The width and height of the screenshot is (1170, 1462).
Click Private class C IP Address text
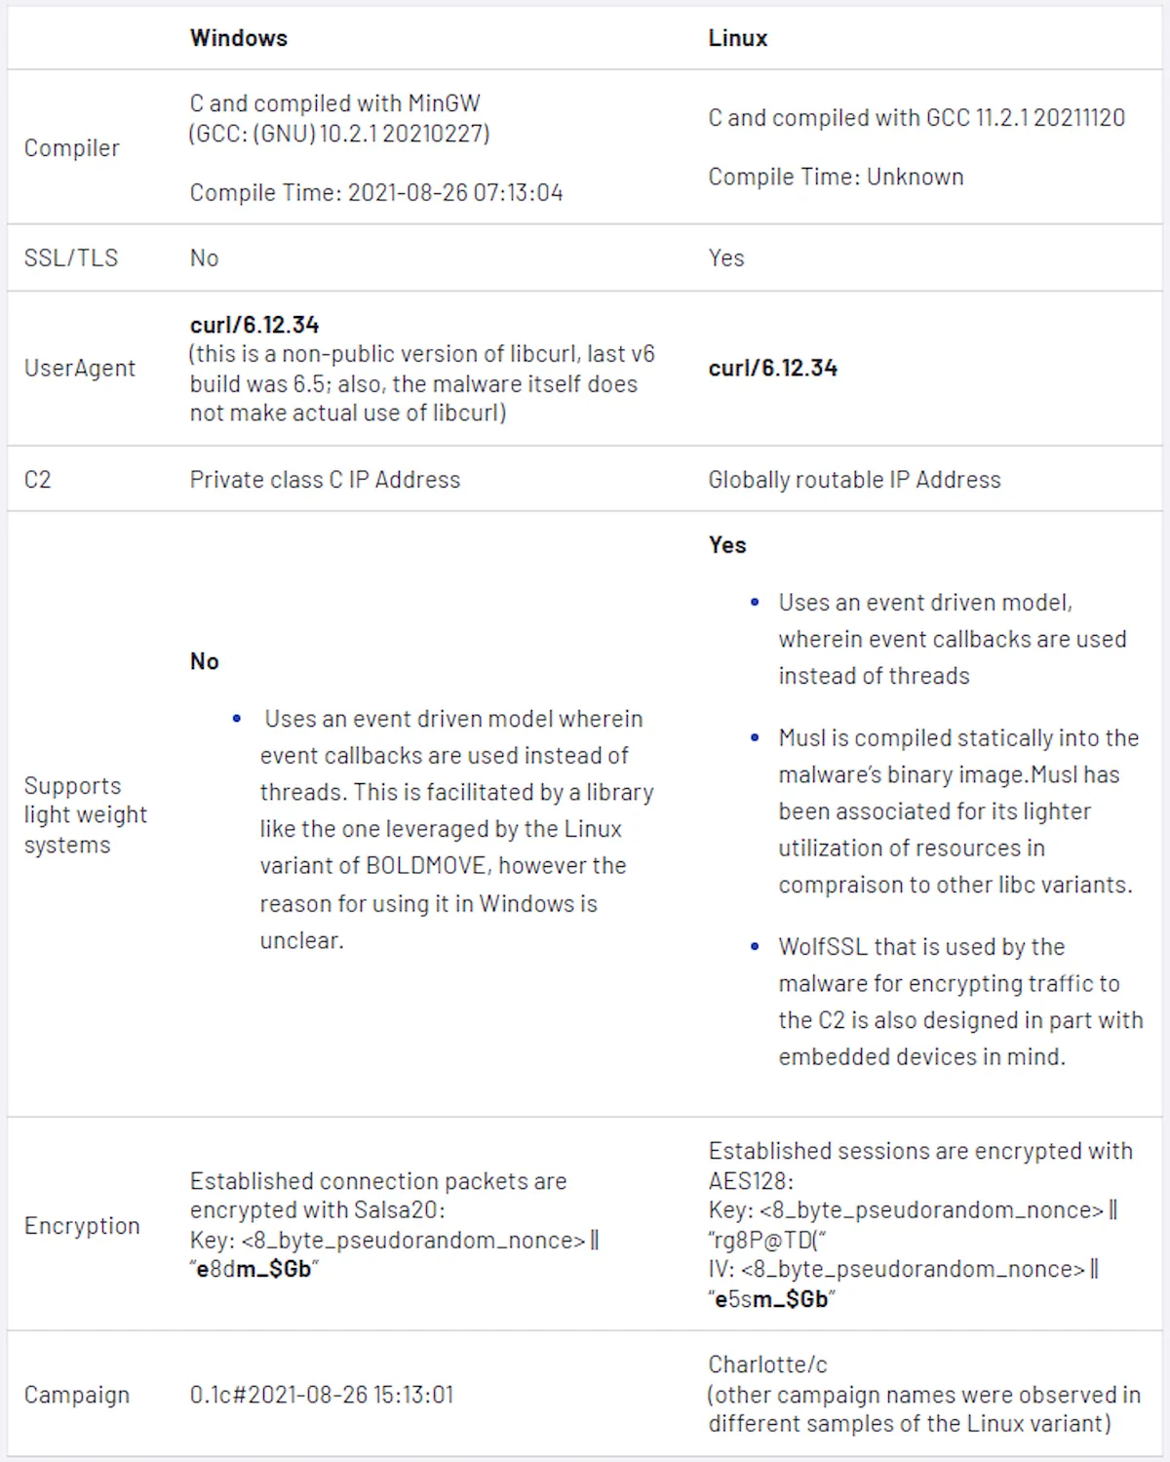[x=325, y=479]
